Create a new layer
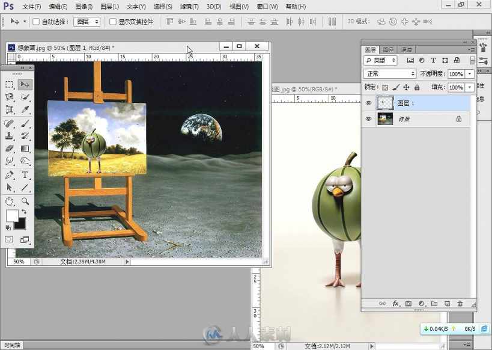Screen dimensions: 492x350 point(447,304)
